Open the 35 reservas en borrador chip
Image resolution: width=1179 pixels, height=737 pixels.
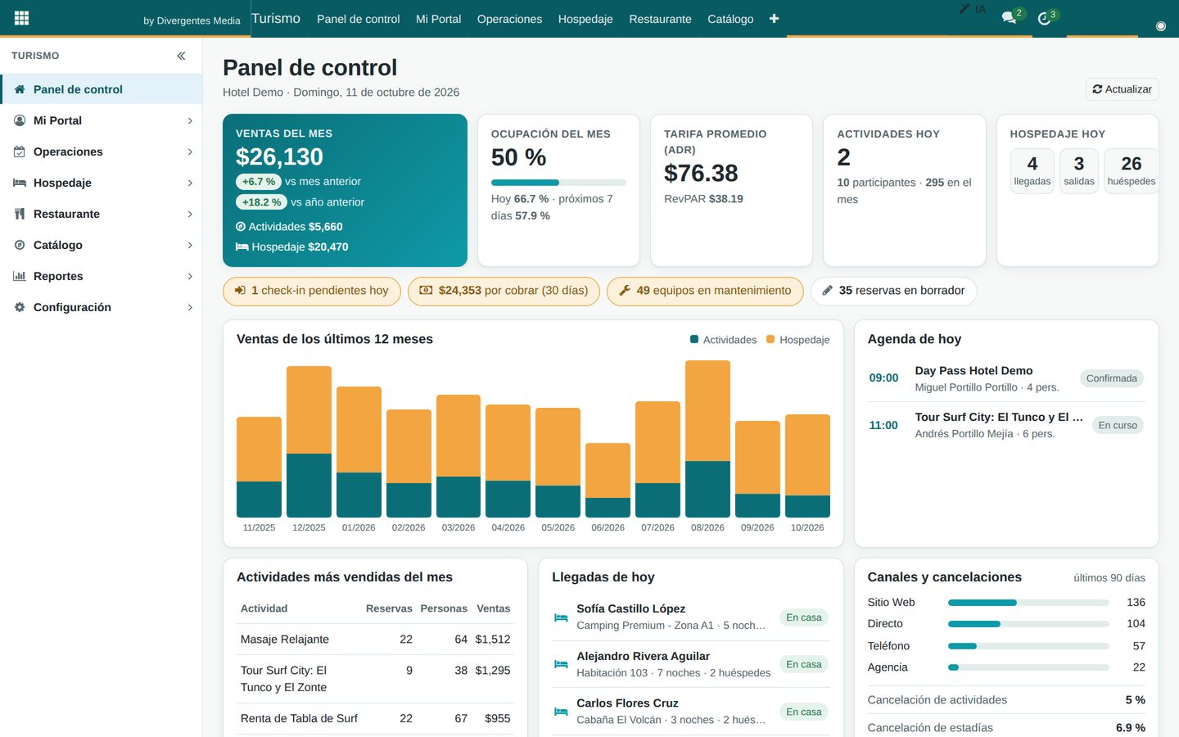click(x=893, y=291)
